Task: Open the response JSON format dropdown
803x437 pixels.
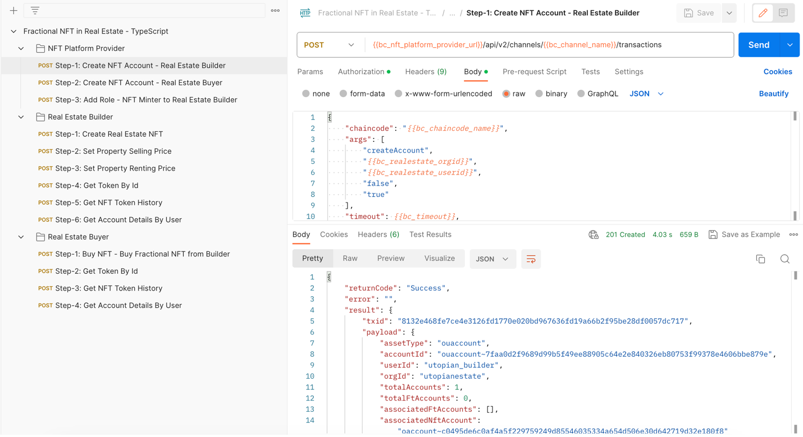Action: point(492,259)
